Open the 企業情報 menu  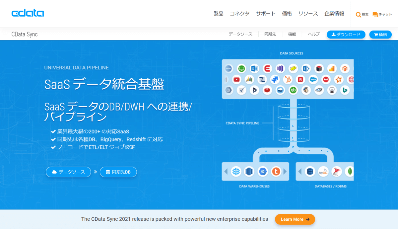coord(334,14)
